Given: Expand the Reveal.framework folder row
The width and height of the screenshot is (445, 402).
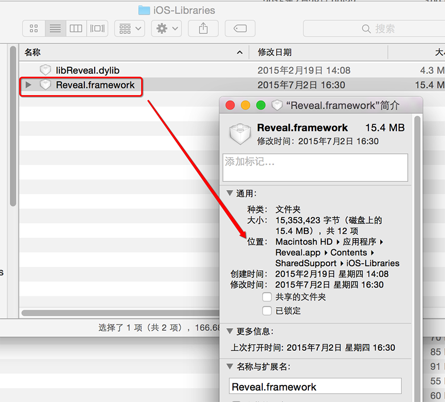Looking at the screenshot, I should 28,85.
